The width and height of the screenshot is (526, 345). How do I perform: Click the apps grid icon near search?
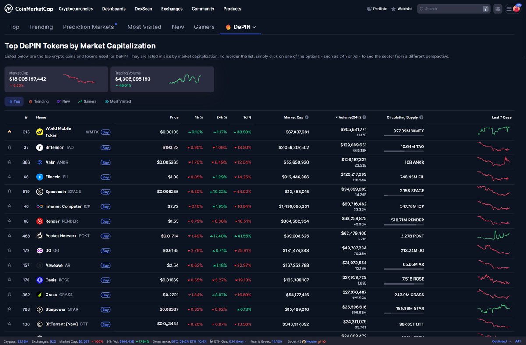(x=498, y=8)
